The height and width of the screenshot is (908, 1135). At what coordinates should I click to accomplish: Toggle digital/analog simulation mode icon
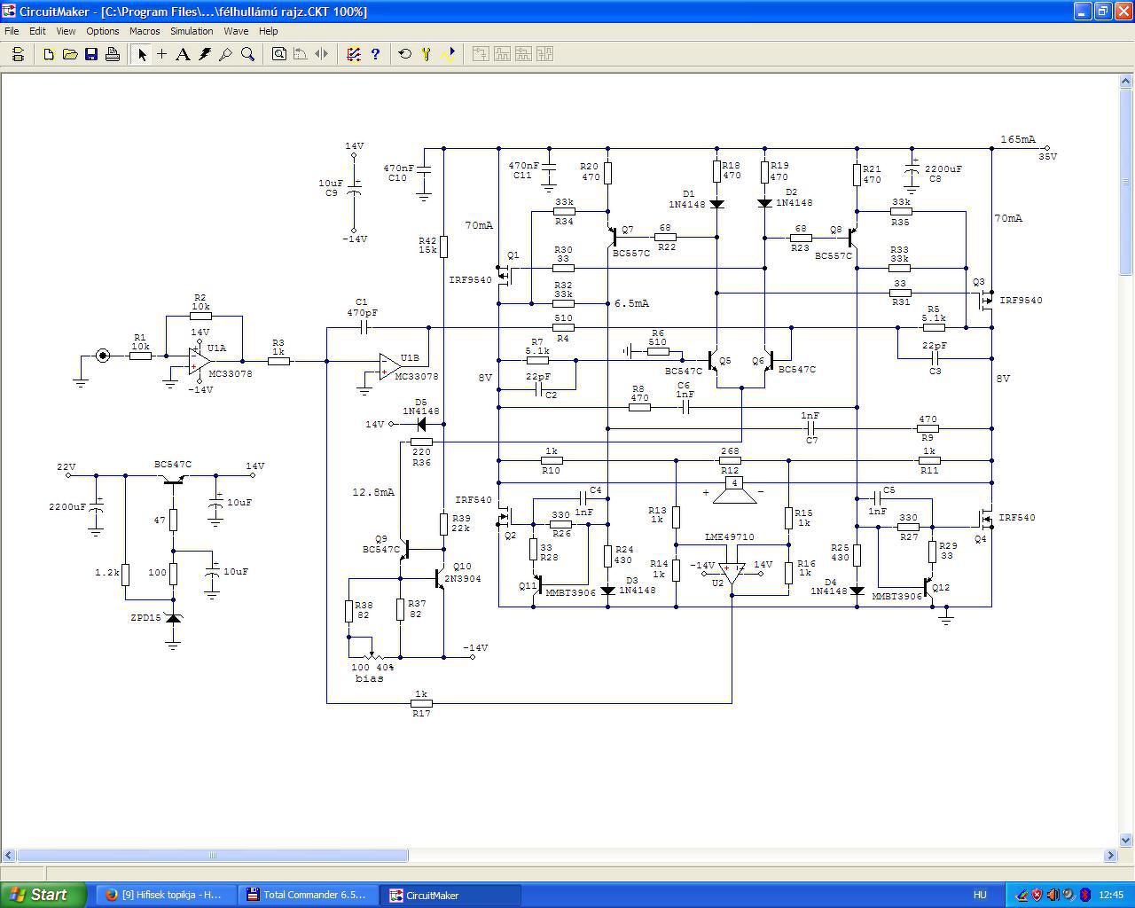[x=354, y=54]
